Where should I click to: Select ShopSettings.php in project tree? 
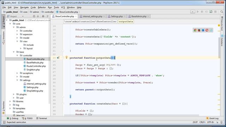click(35, 91)
